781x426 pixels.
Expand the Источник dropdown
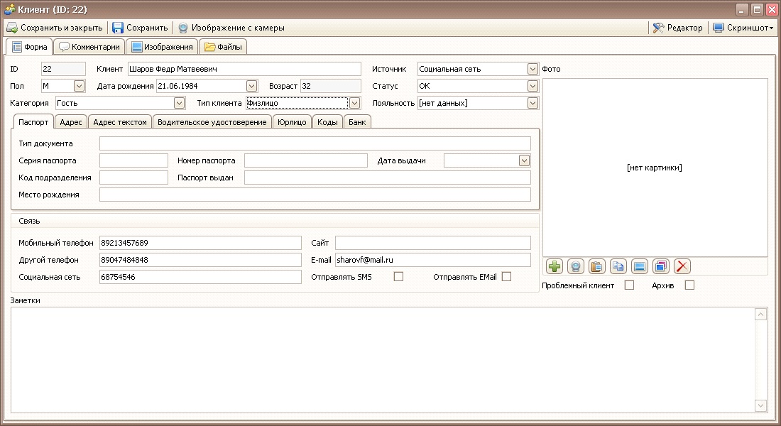point(532,69)
